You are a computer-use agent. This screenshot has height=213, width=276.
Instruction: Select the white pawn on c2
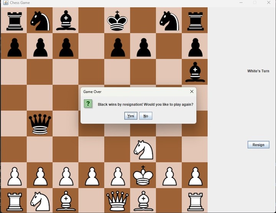(x=66, y=176)
